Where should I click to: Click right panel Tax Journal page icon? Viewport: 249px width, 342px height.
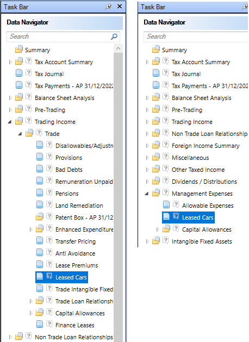tap(155, 73)
